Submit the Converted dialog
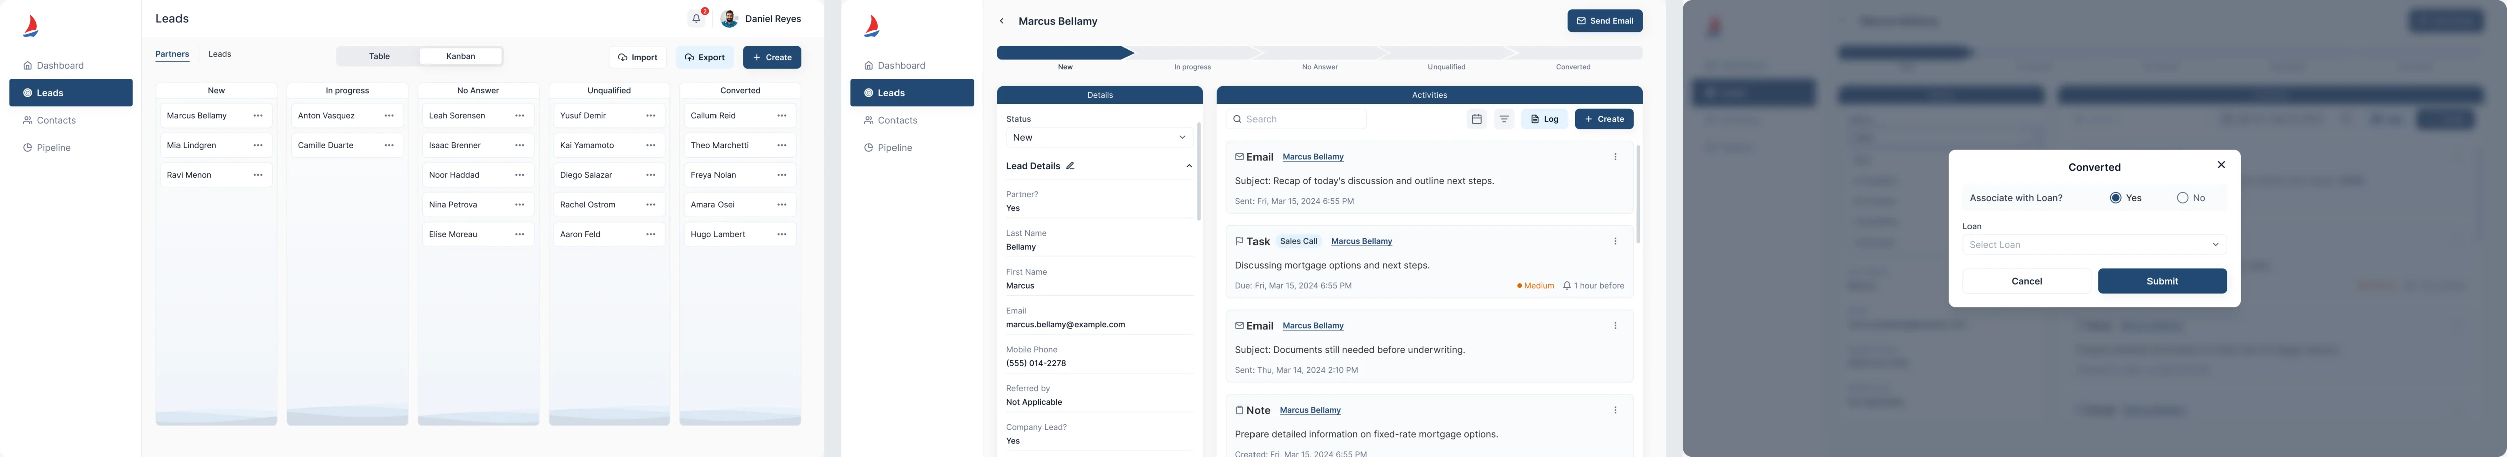This screenshot has width=2507, height=457. (2163, 281)
